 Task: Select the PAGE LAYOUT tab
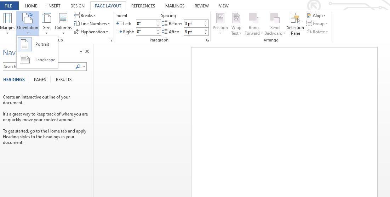108,6
